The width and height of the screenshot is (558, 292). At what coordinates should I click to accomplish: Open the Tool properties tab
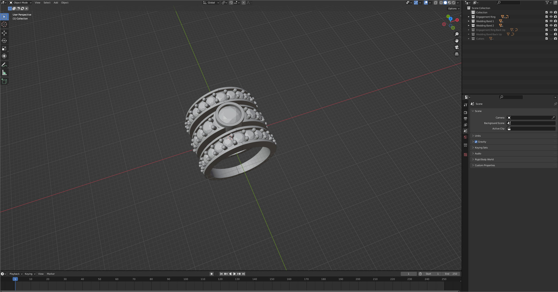(x=465, y=105)
